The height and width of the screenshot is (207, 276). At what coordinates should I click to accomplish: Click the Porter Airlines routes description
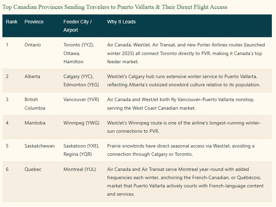click(186, 53)
